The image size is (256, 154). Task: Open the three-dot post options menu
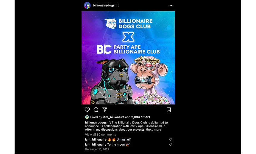(x=170, y=5)
